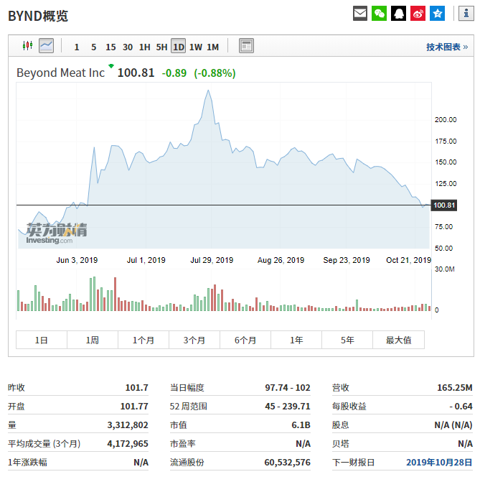The image size is (480, 482).
Task: Open the next earnings date 2019年10月28日
Action: 439,463
